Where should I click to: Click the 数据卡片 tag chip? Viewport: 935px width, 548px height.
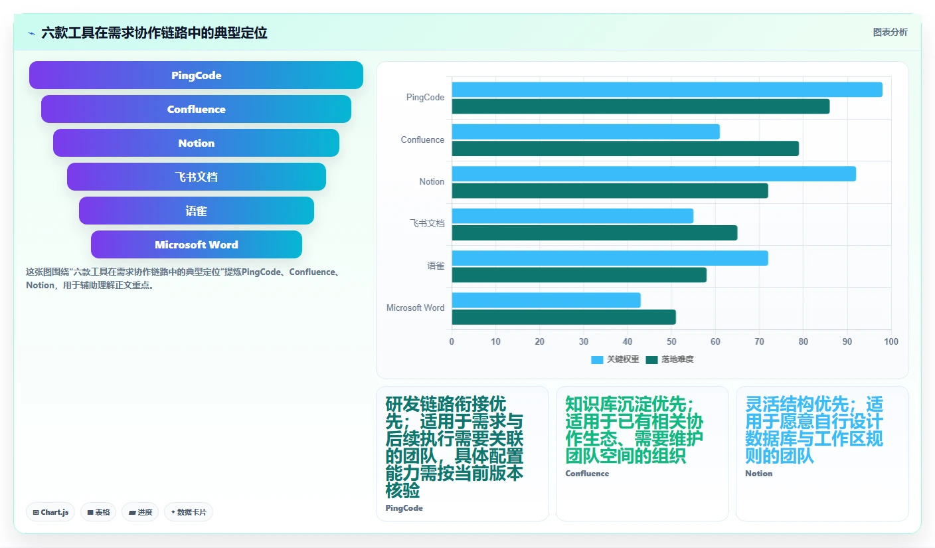coord(189,512)
